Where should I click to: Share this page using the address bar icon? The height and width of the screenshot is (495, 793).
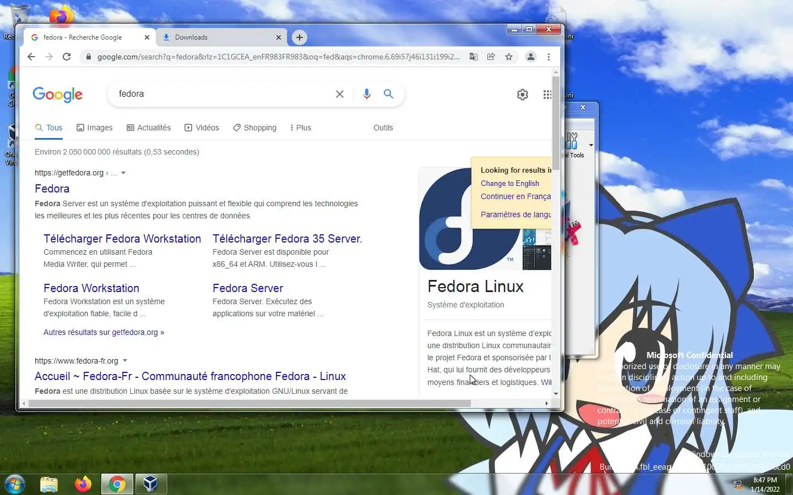coord(491,57)
